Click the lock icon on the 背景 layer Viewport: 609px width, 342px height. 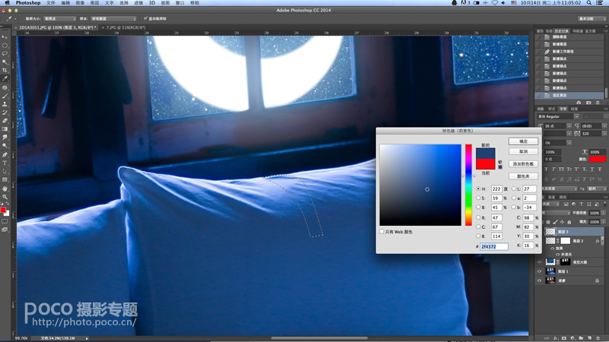tap(597, 280)
